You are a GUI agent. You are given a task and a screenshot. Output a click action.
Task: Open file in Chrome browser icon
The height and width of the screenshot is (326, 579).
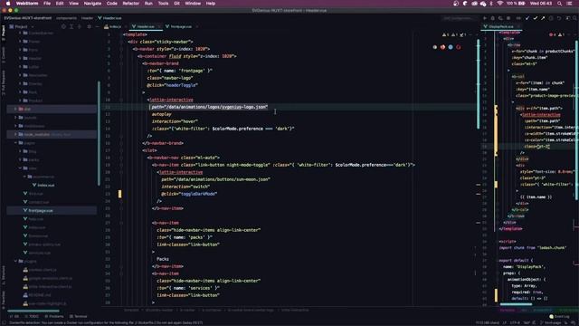(x=434, y=47)
